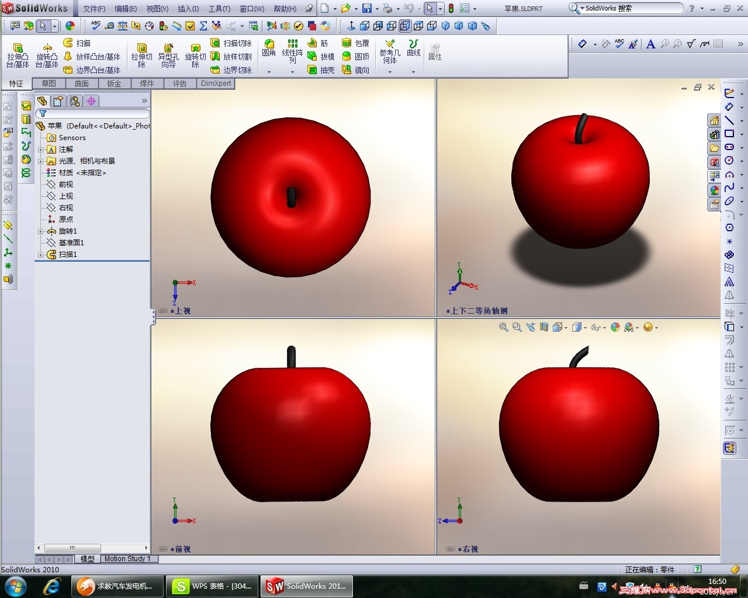This screenshot has height=598, width=748.
Task: Click the feature tree filter input field
Action: point(93,113)
